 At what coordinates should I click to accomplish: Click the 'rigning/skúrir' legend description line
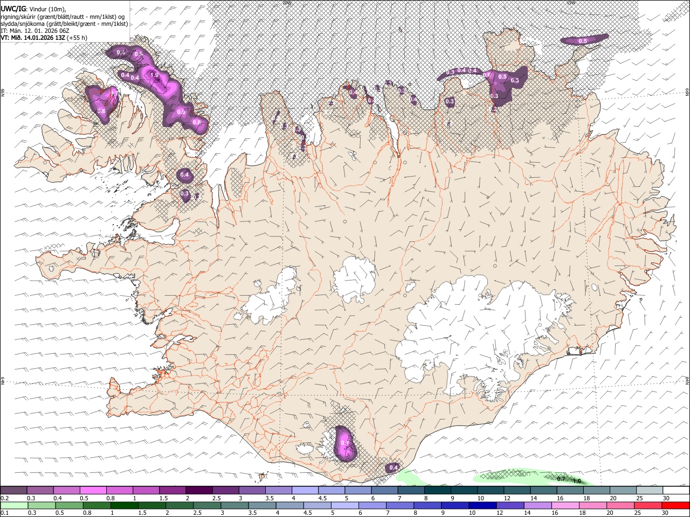[64, 17]
